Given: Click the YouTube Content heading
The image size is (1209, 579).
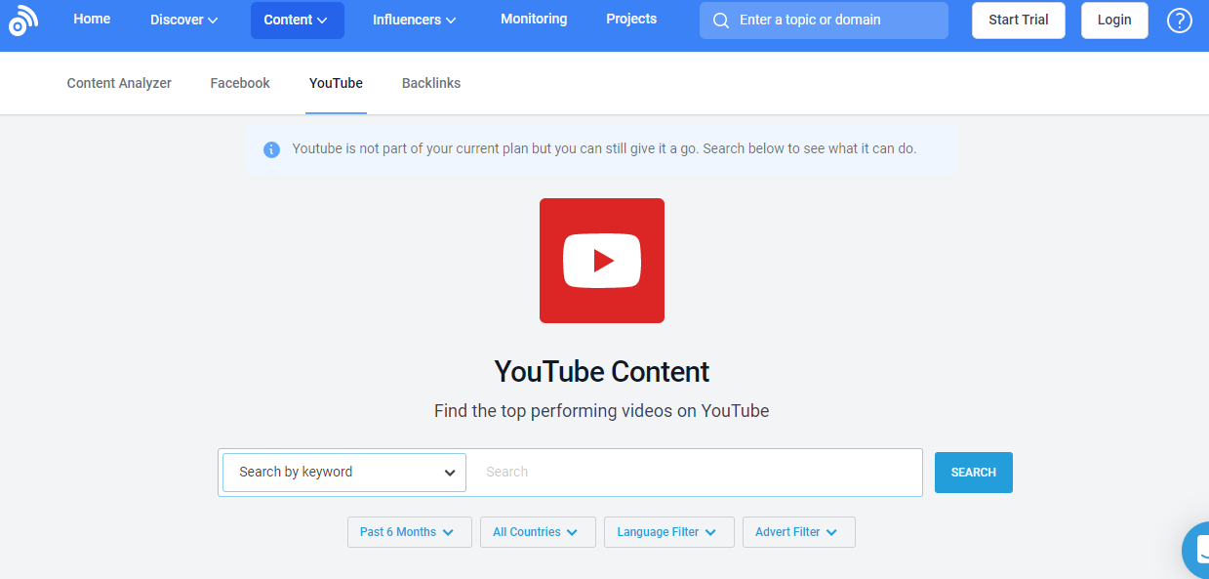Looking at the screenshot, I should 602,372.
